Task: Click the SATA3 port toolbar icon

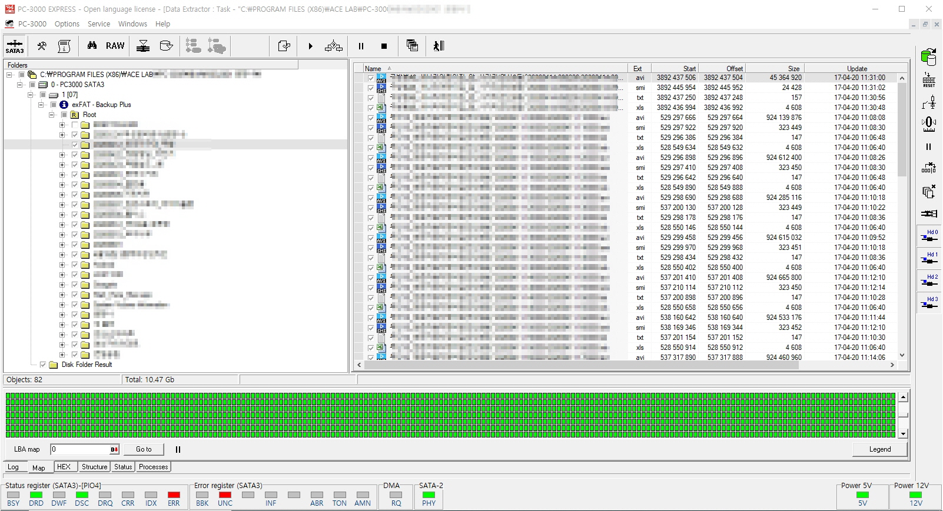Action: click(x=15, y=46)
